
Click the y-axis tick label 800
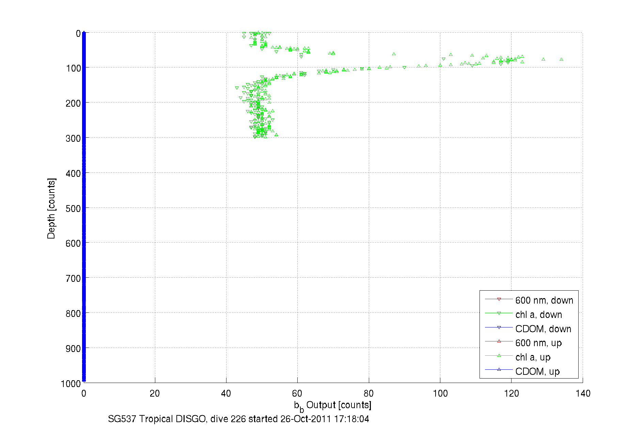(x=73, y=313)
